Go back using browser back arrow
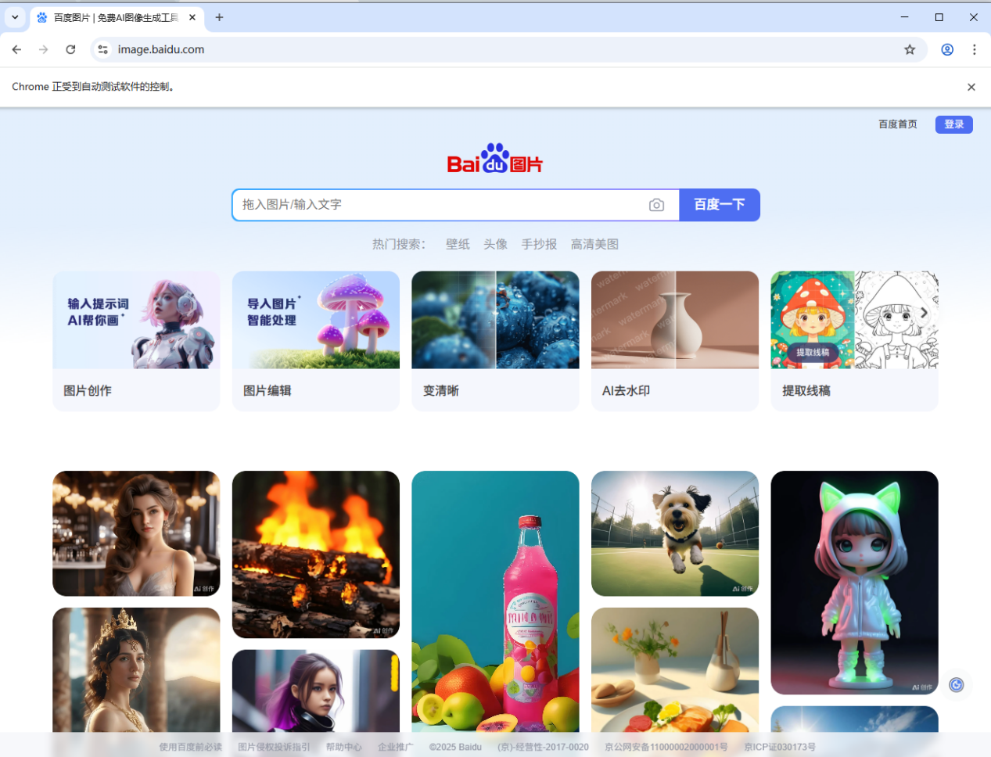The height and width of the screenshot is (757, 991). 16,49
